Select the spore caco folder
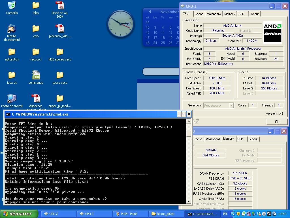Image resolution: width=290 pixels, height=218 pixels. tap(60, 75)
